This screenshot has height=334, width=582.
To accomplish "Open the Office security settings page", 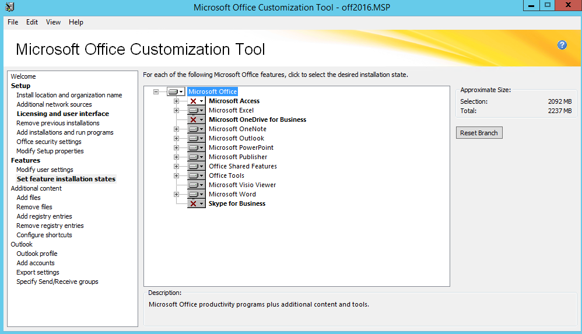I will [49, 142].
